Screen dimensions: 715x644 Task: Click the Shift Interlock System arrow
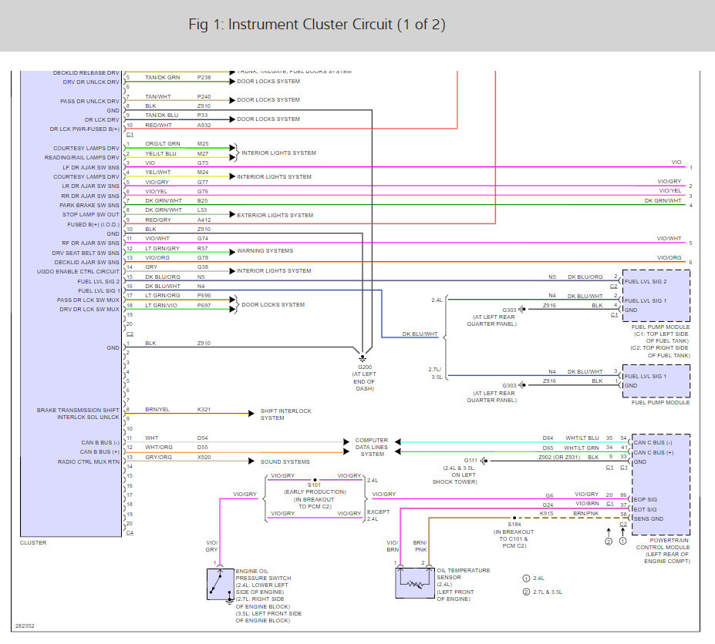(251, 414)
